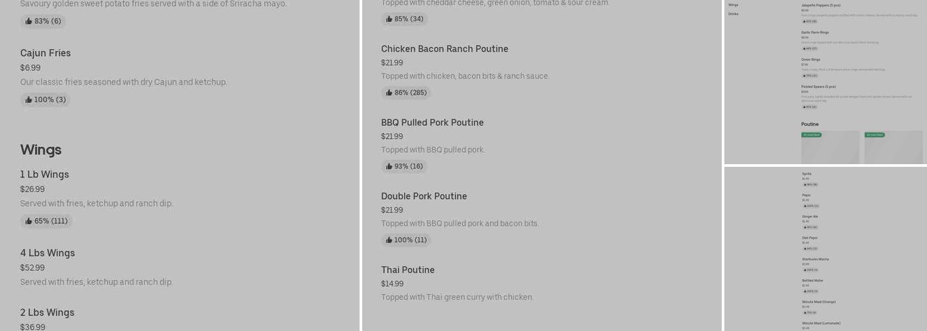
Task: Click thumbs-up rating badge under Cajun Fries
Action: point(45,100)
